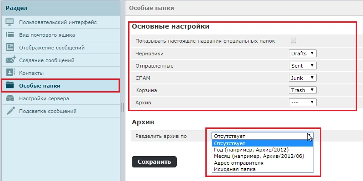Click the monitor icon for Пользовательский интерфейс
The width and height of the screenshot is (363, 181).
pos(10,22)
